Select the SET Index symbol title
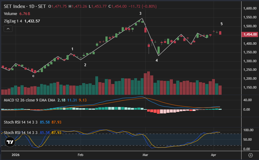The height and width of the screenshot is (160, 259). (25, 6)
